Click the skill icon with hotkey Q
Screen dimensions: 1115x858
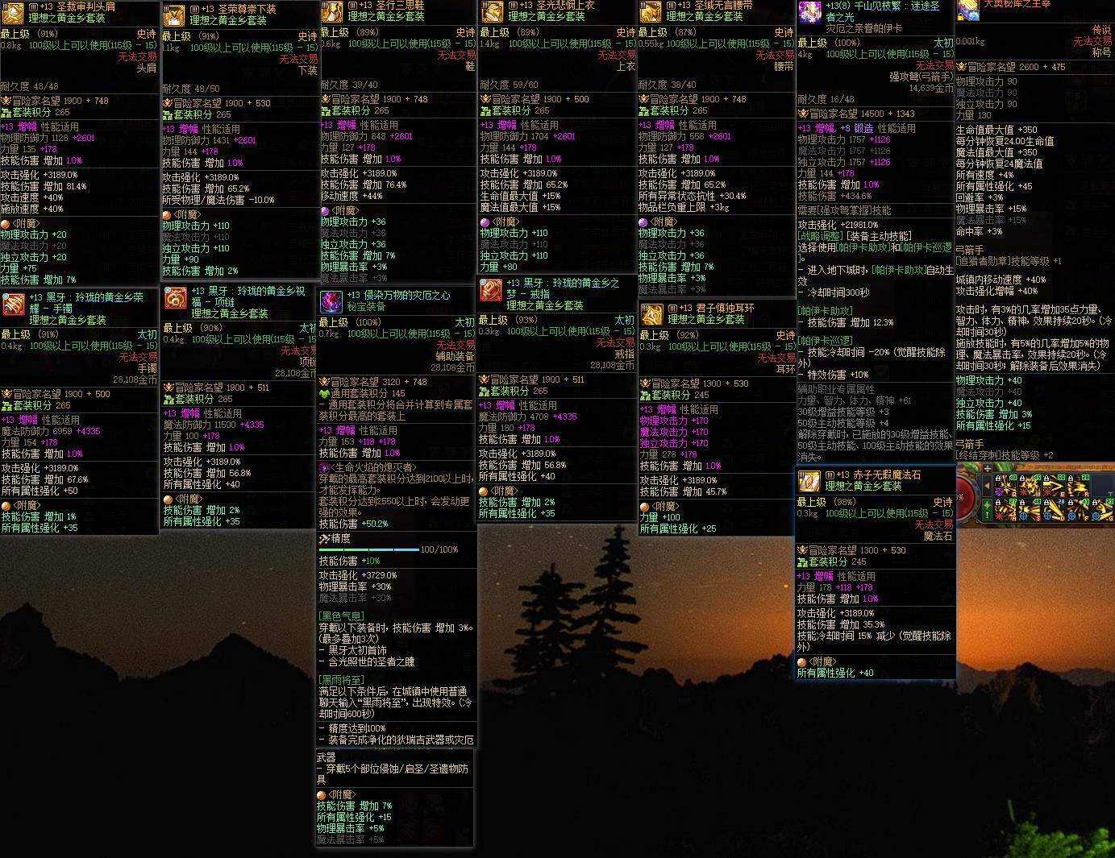[x=1005, y=486]
